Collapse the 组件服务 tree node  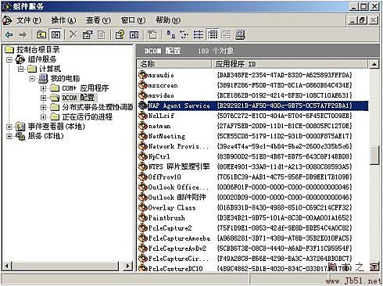click(9, 59)
